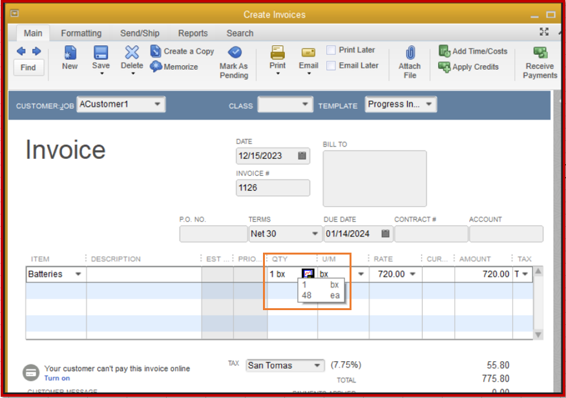
Task: Click the Save disk icon
Action: pos(101,53)
